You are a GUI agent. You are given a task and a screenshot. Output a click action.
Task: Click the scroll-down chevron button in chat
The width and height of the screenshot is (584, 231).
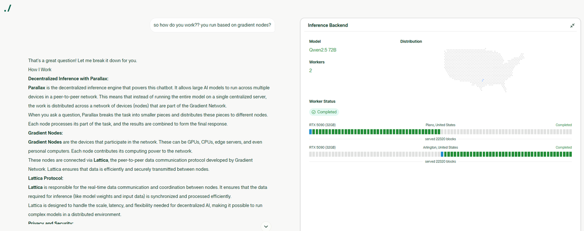(x=265, y=226)
